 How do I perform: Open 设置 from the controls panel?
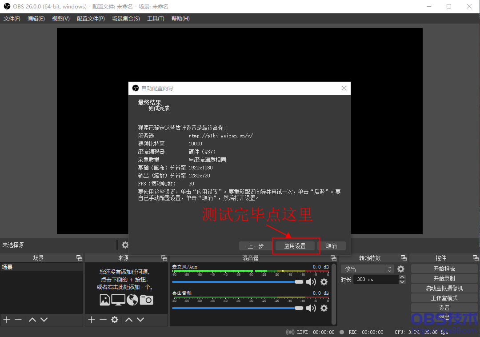(444, 308)
